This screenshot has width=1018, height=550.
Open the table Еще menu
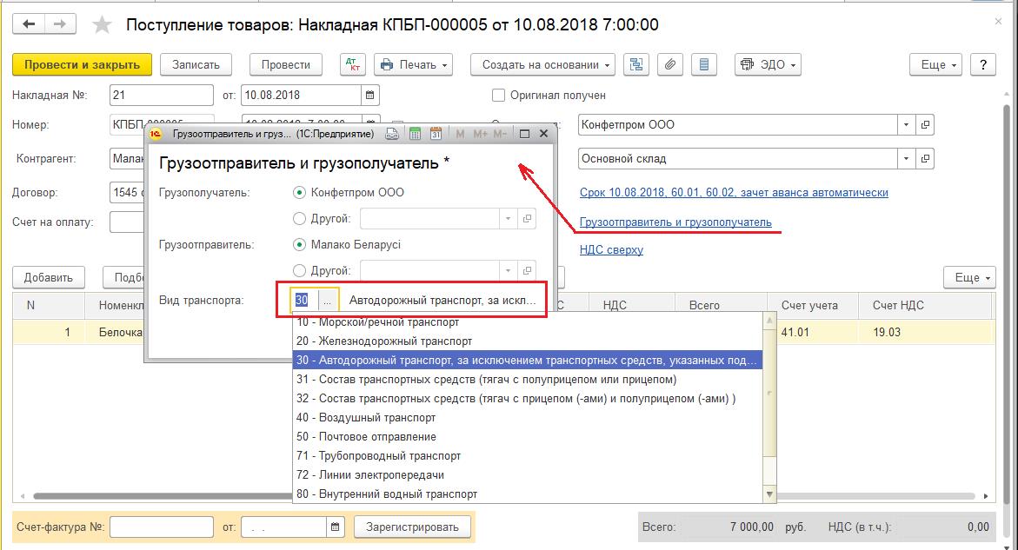(969, 277)
